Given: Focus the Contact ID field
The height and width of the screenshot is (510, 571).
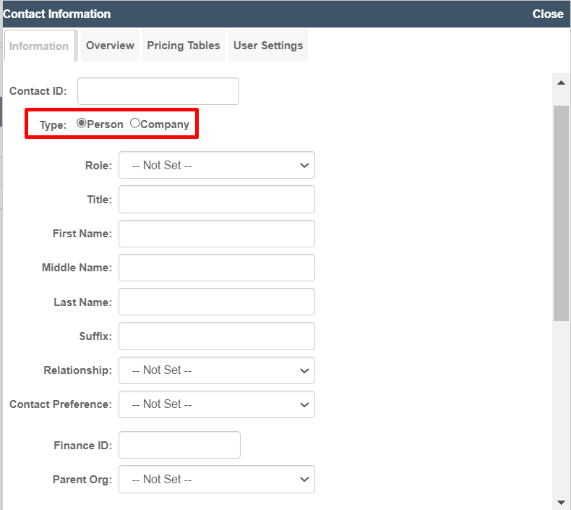Looking at the screenshot, I should [x=158, y=91].
